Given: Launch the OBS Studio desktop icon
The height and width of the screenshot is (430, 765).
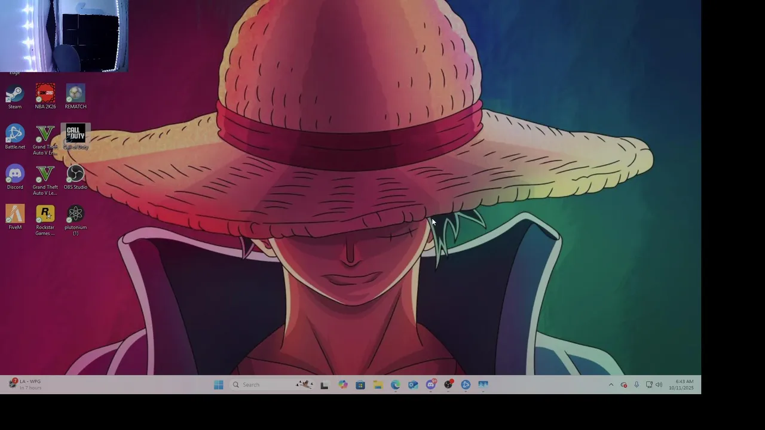Looking at the screenshot, I should point(75,178).
